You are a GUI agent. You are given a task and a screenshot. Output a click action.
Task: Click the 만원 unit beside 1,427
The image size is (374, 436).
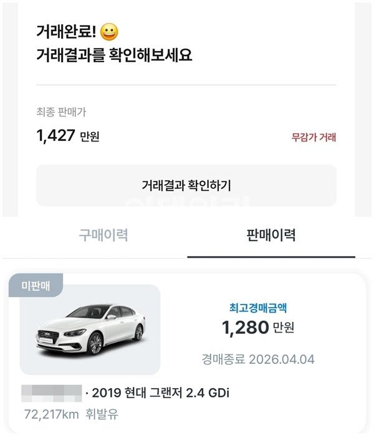90,136
